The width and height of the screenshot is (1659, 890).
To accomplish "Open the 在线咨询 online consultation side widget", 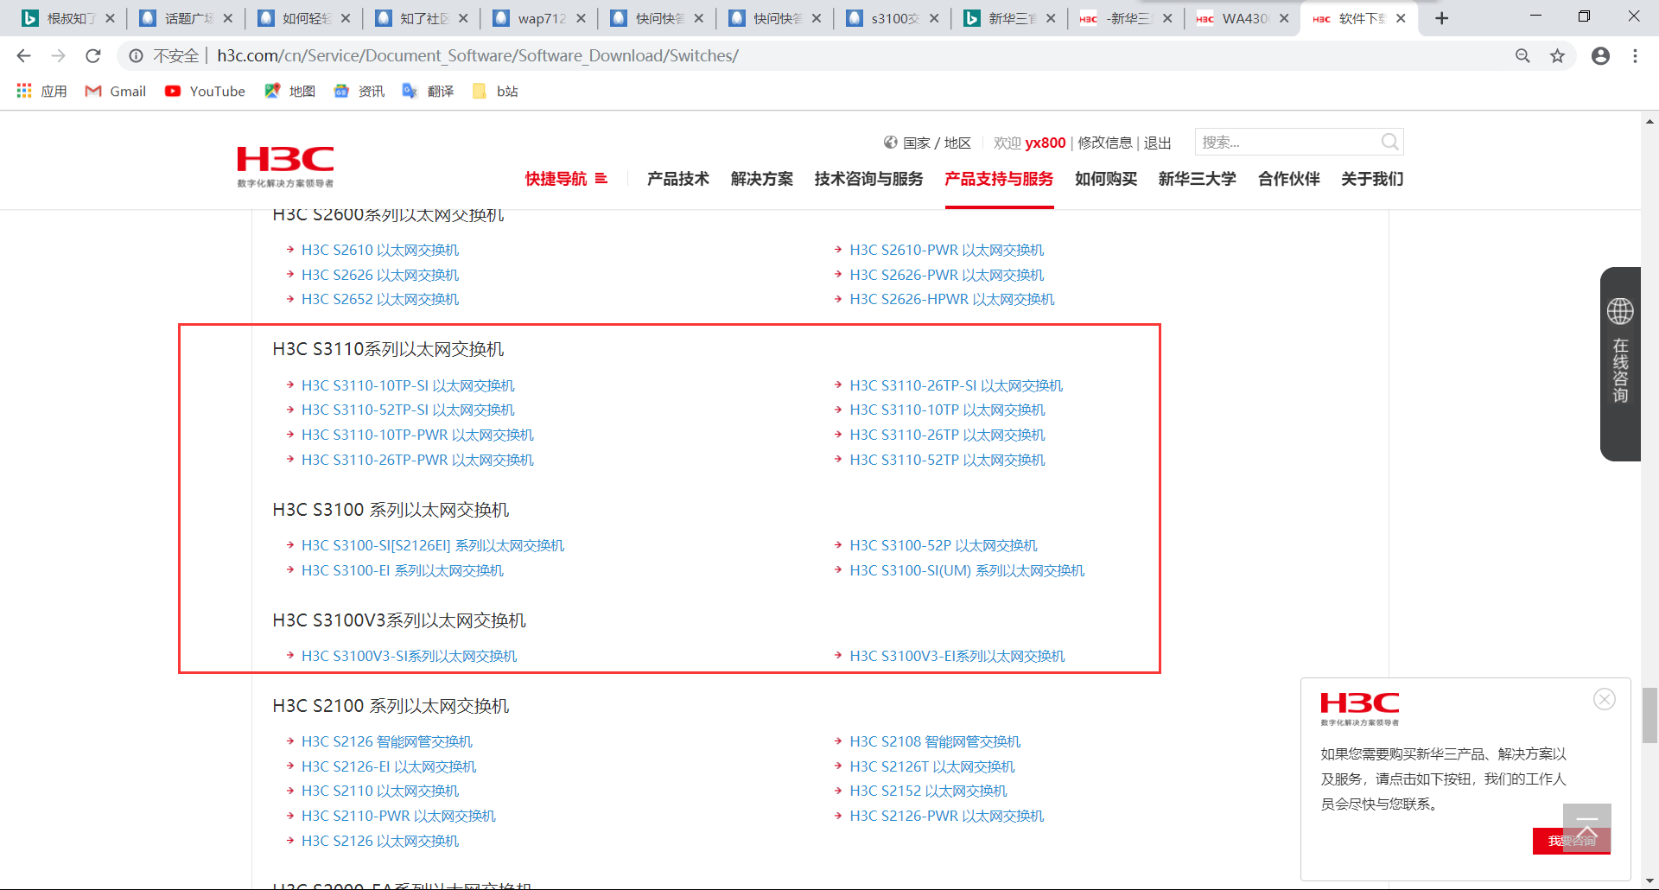I will click(x=1620, y=364).
